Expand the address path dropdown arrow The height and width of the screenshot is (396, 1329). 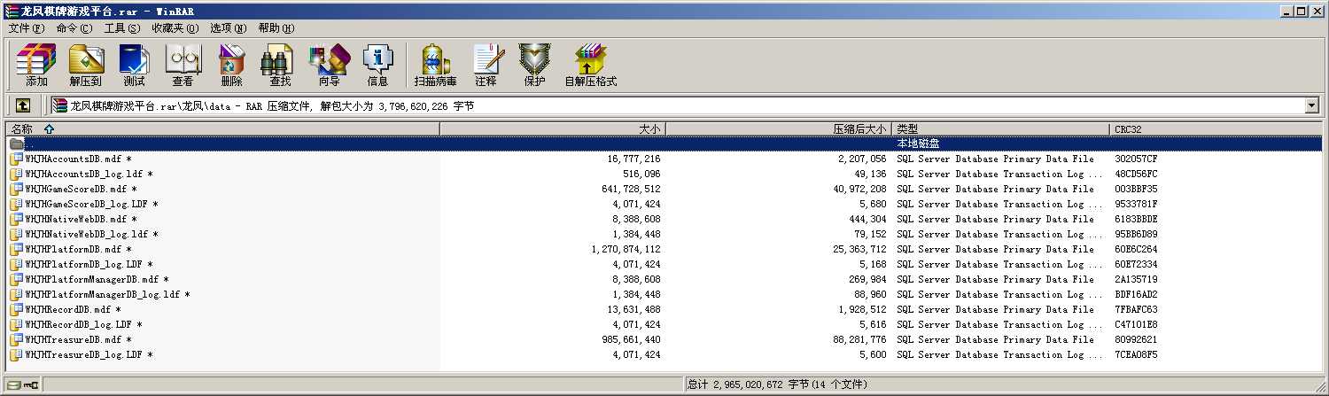[1312, 105]
